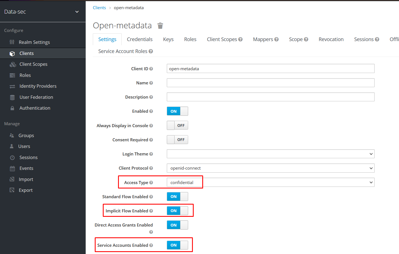Viewport: 399px width, 254px height.
Task: Open User Federation via its database icon
Action: coord(12,97)
